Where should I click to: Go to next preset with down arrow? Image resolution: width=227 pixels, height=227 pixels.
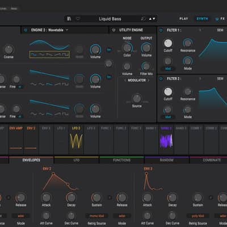click(x=154, y=19)
